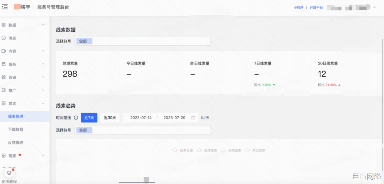
Task: Open 使用教程 graduation cap icon
Action: coord(9,173)
